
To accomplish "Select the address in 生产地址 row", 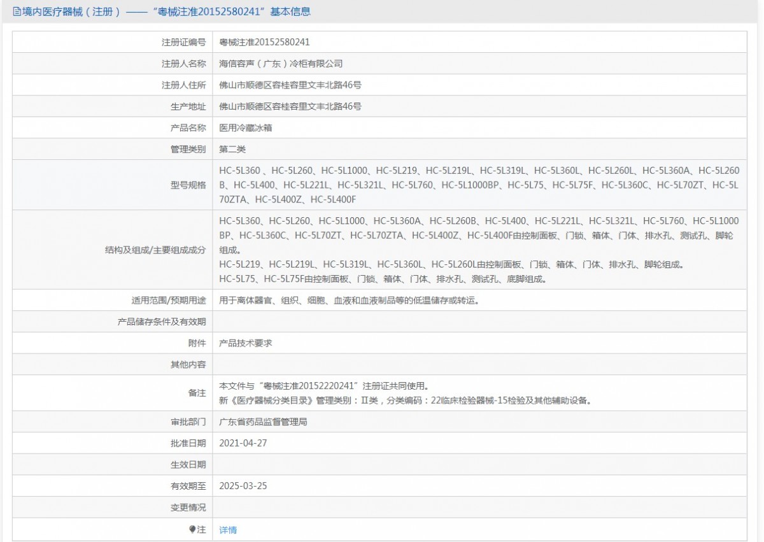I will 290,106.
